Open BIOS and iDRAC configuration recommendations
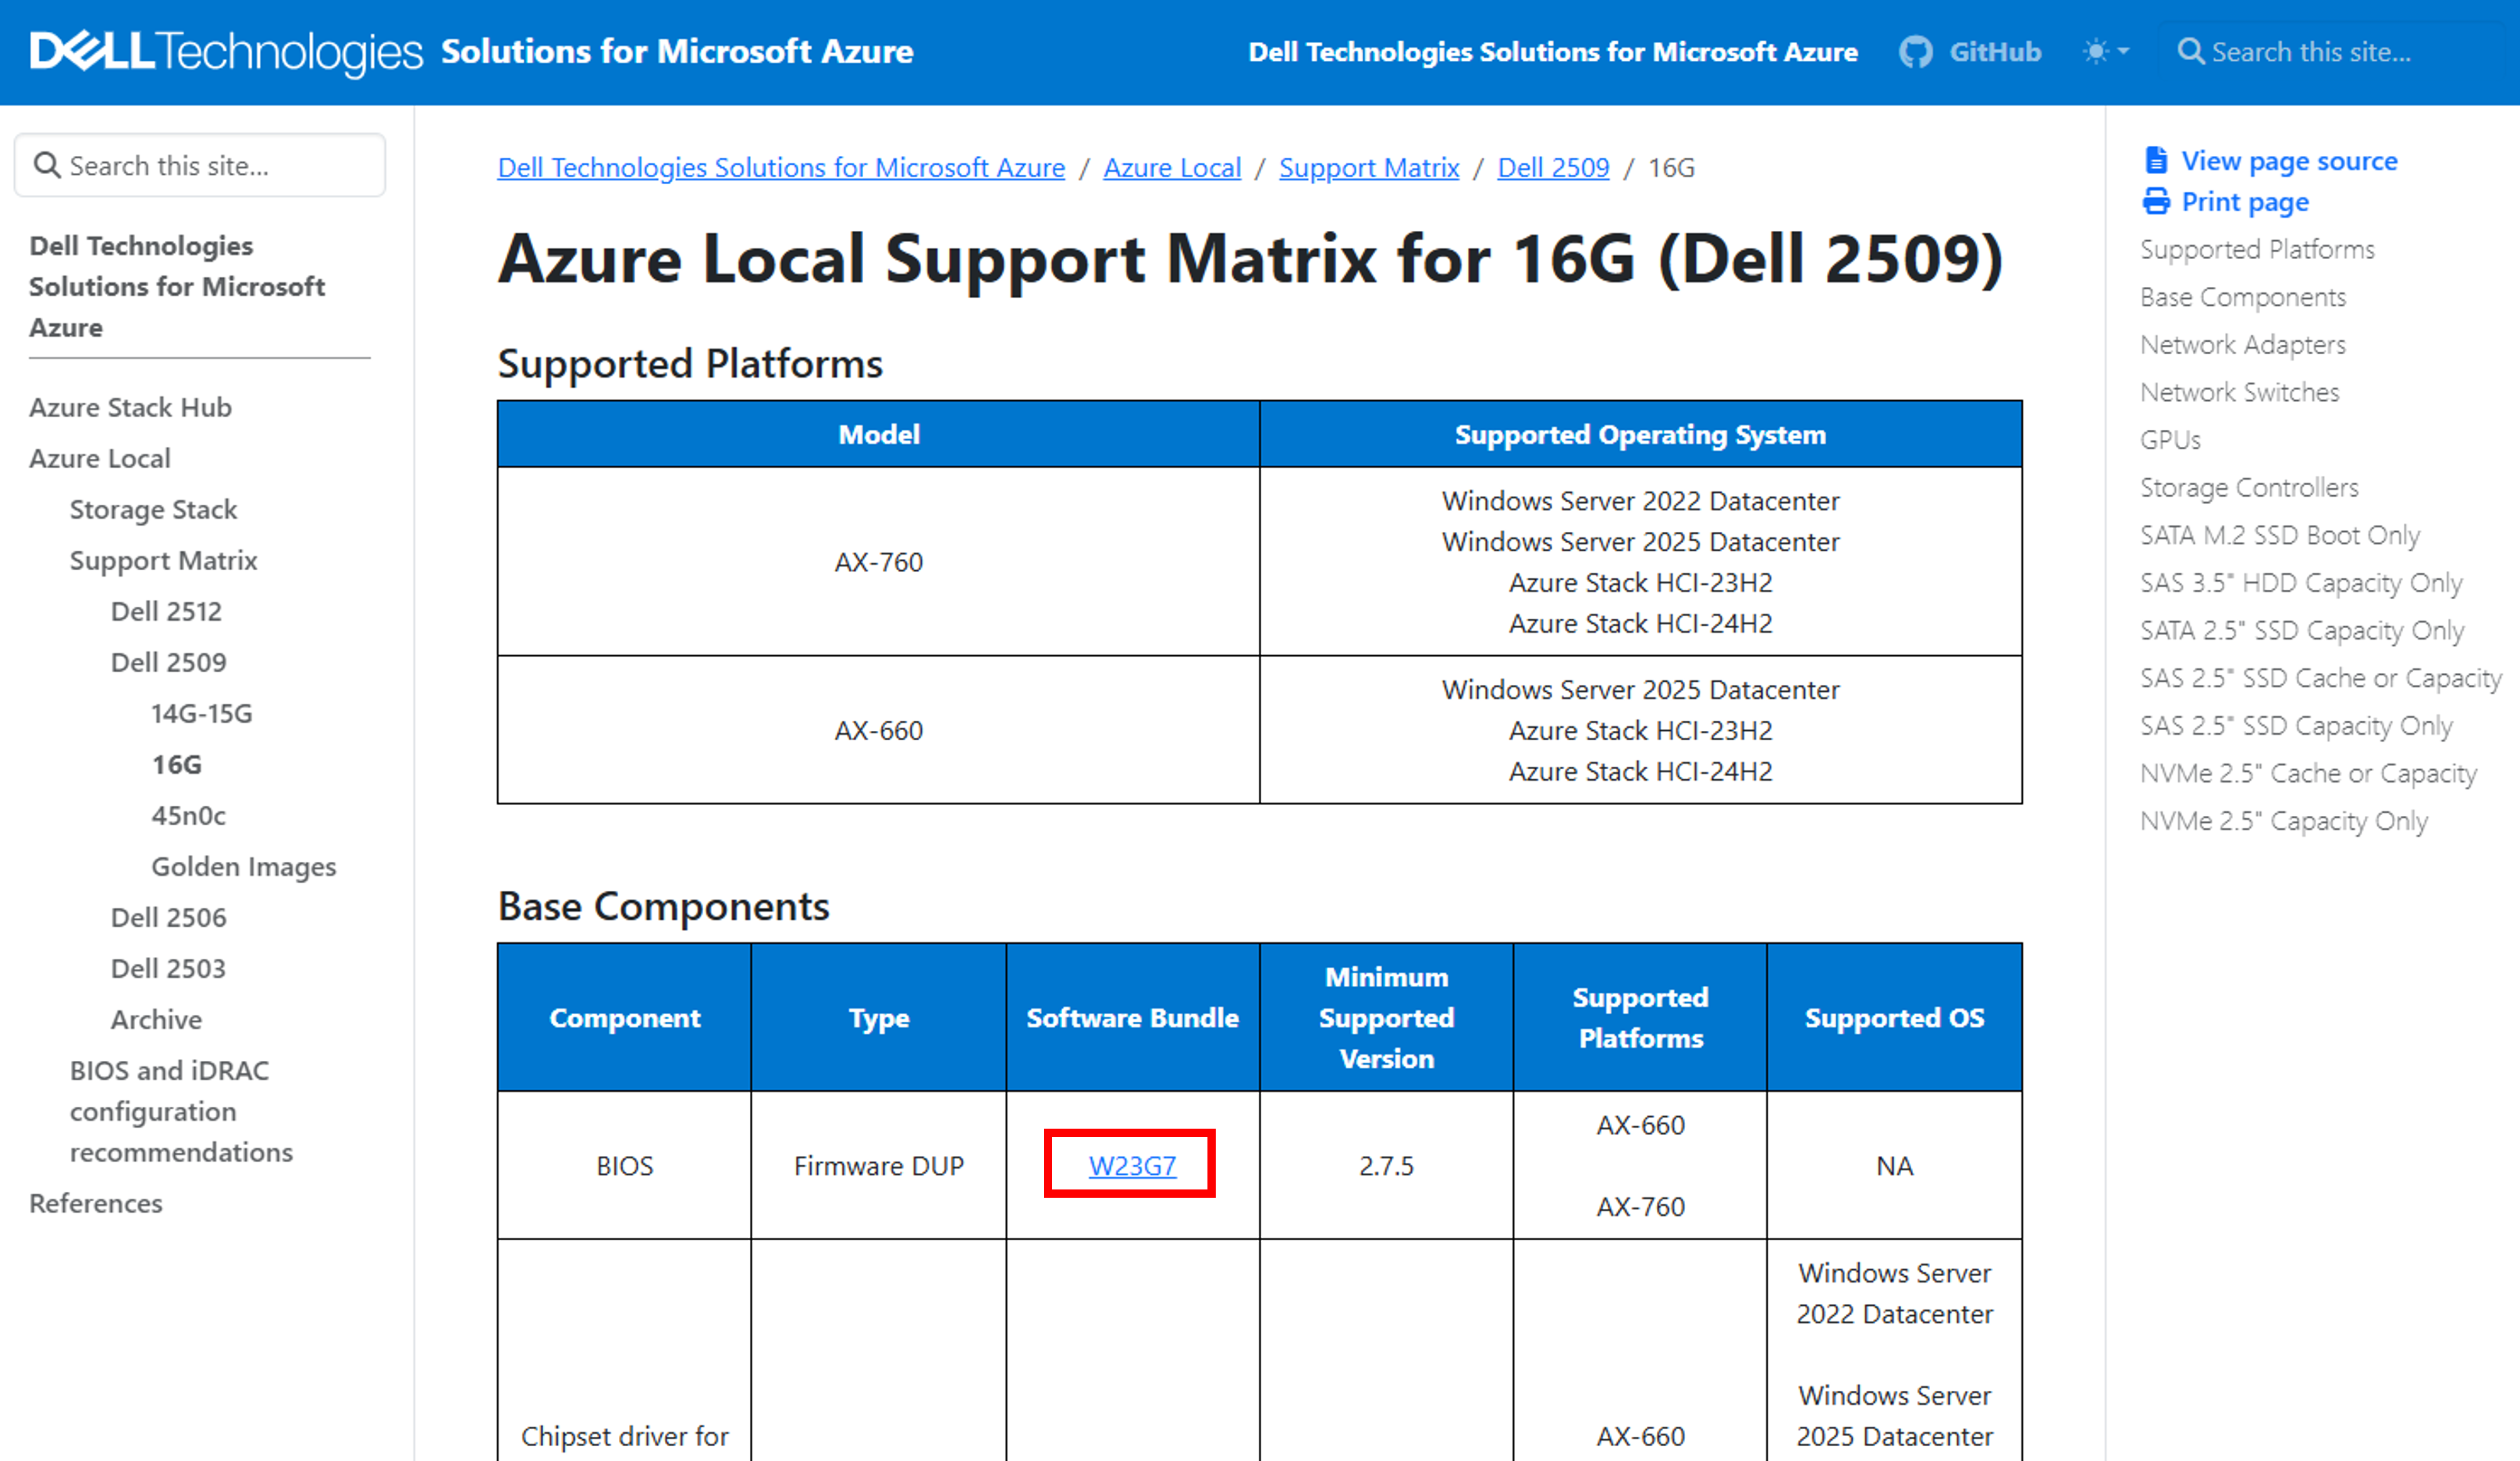The image size is (2520, 1461). [180, 1111]
